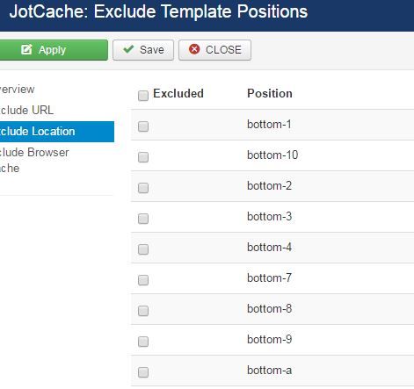Viewport: 414px width, 389px height.
Task: Open the Overview sidebar item
Action: (x=17, y=90)
